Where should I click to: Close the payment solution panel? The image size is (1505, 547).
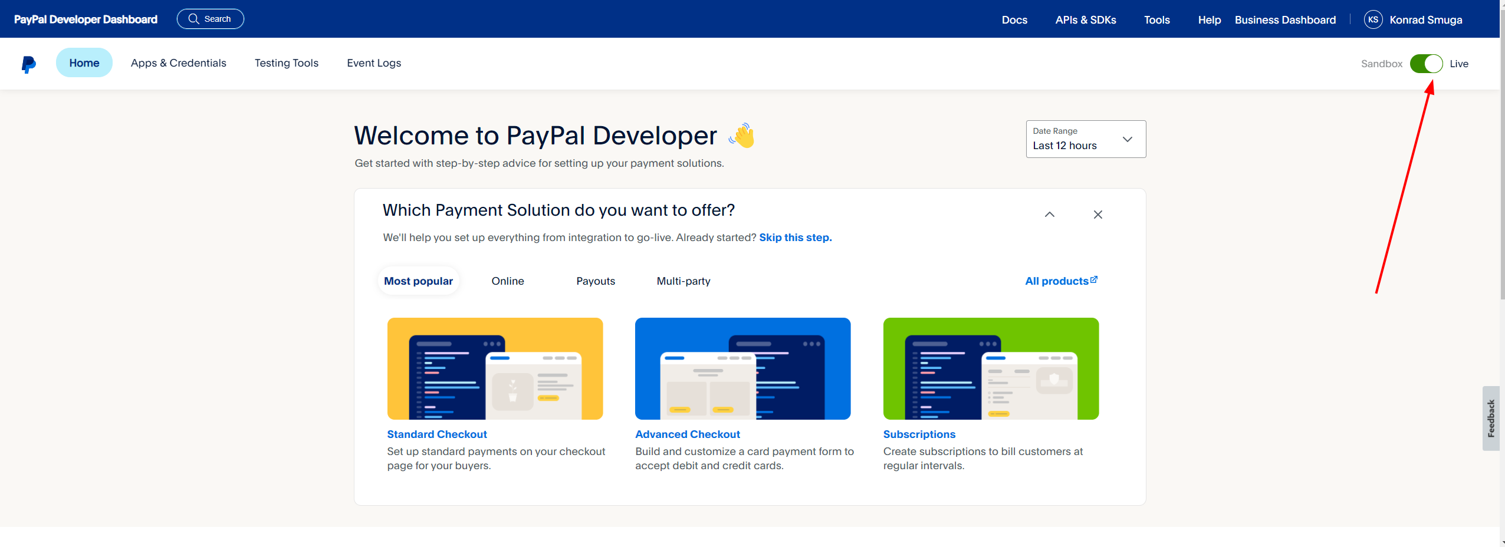(1097, 215)
